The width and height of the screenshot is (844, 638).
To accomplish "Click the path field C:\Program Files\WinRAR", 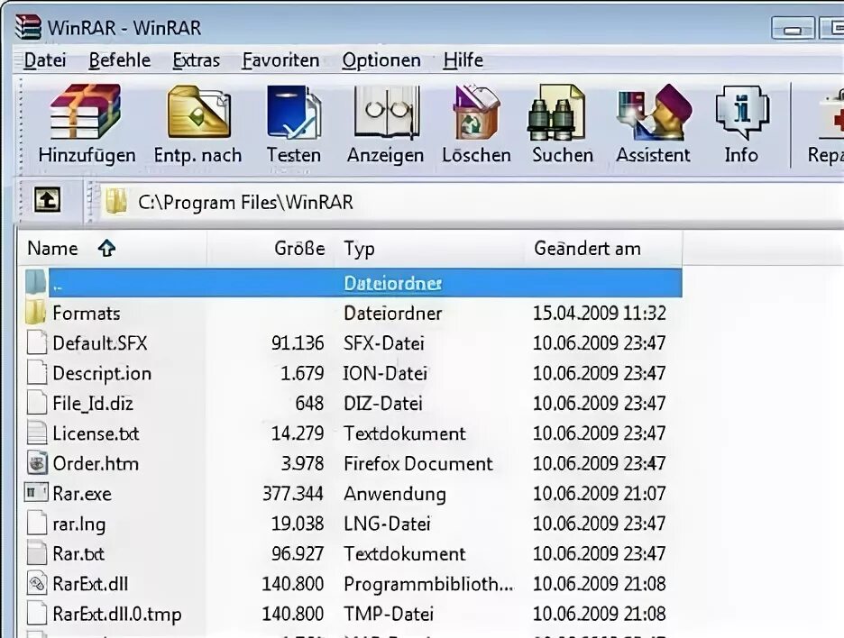I will (471, 202).
